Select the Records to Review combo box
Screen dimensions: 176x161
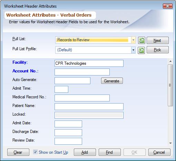coord(95,40)
